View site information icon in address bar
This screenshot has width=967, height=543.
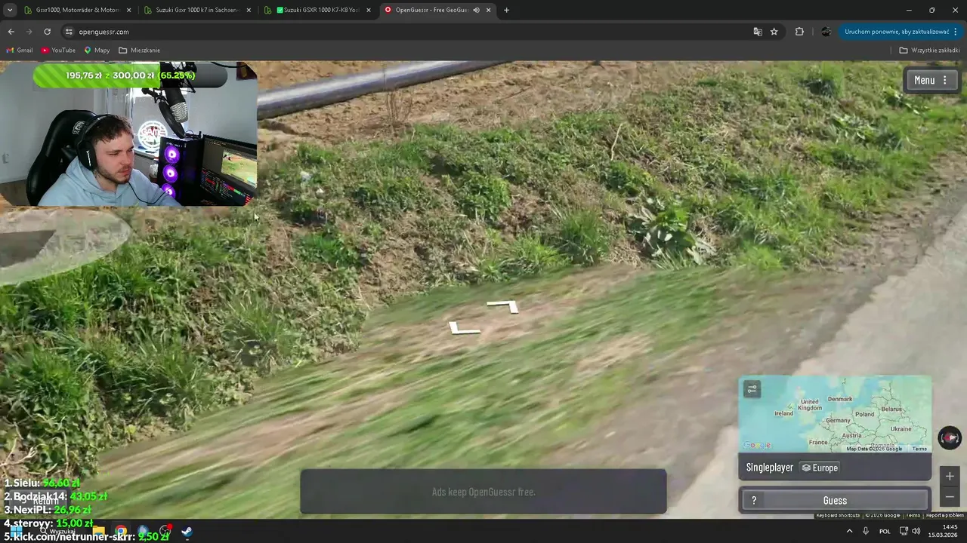coord(69,32)
